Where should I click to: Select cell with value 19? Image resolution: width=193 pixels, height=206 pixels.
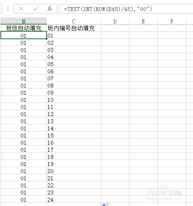[x=74, y=164]
